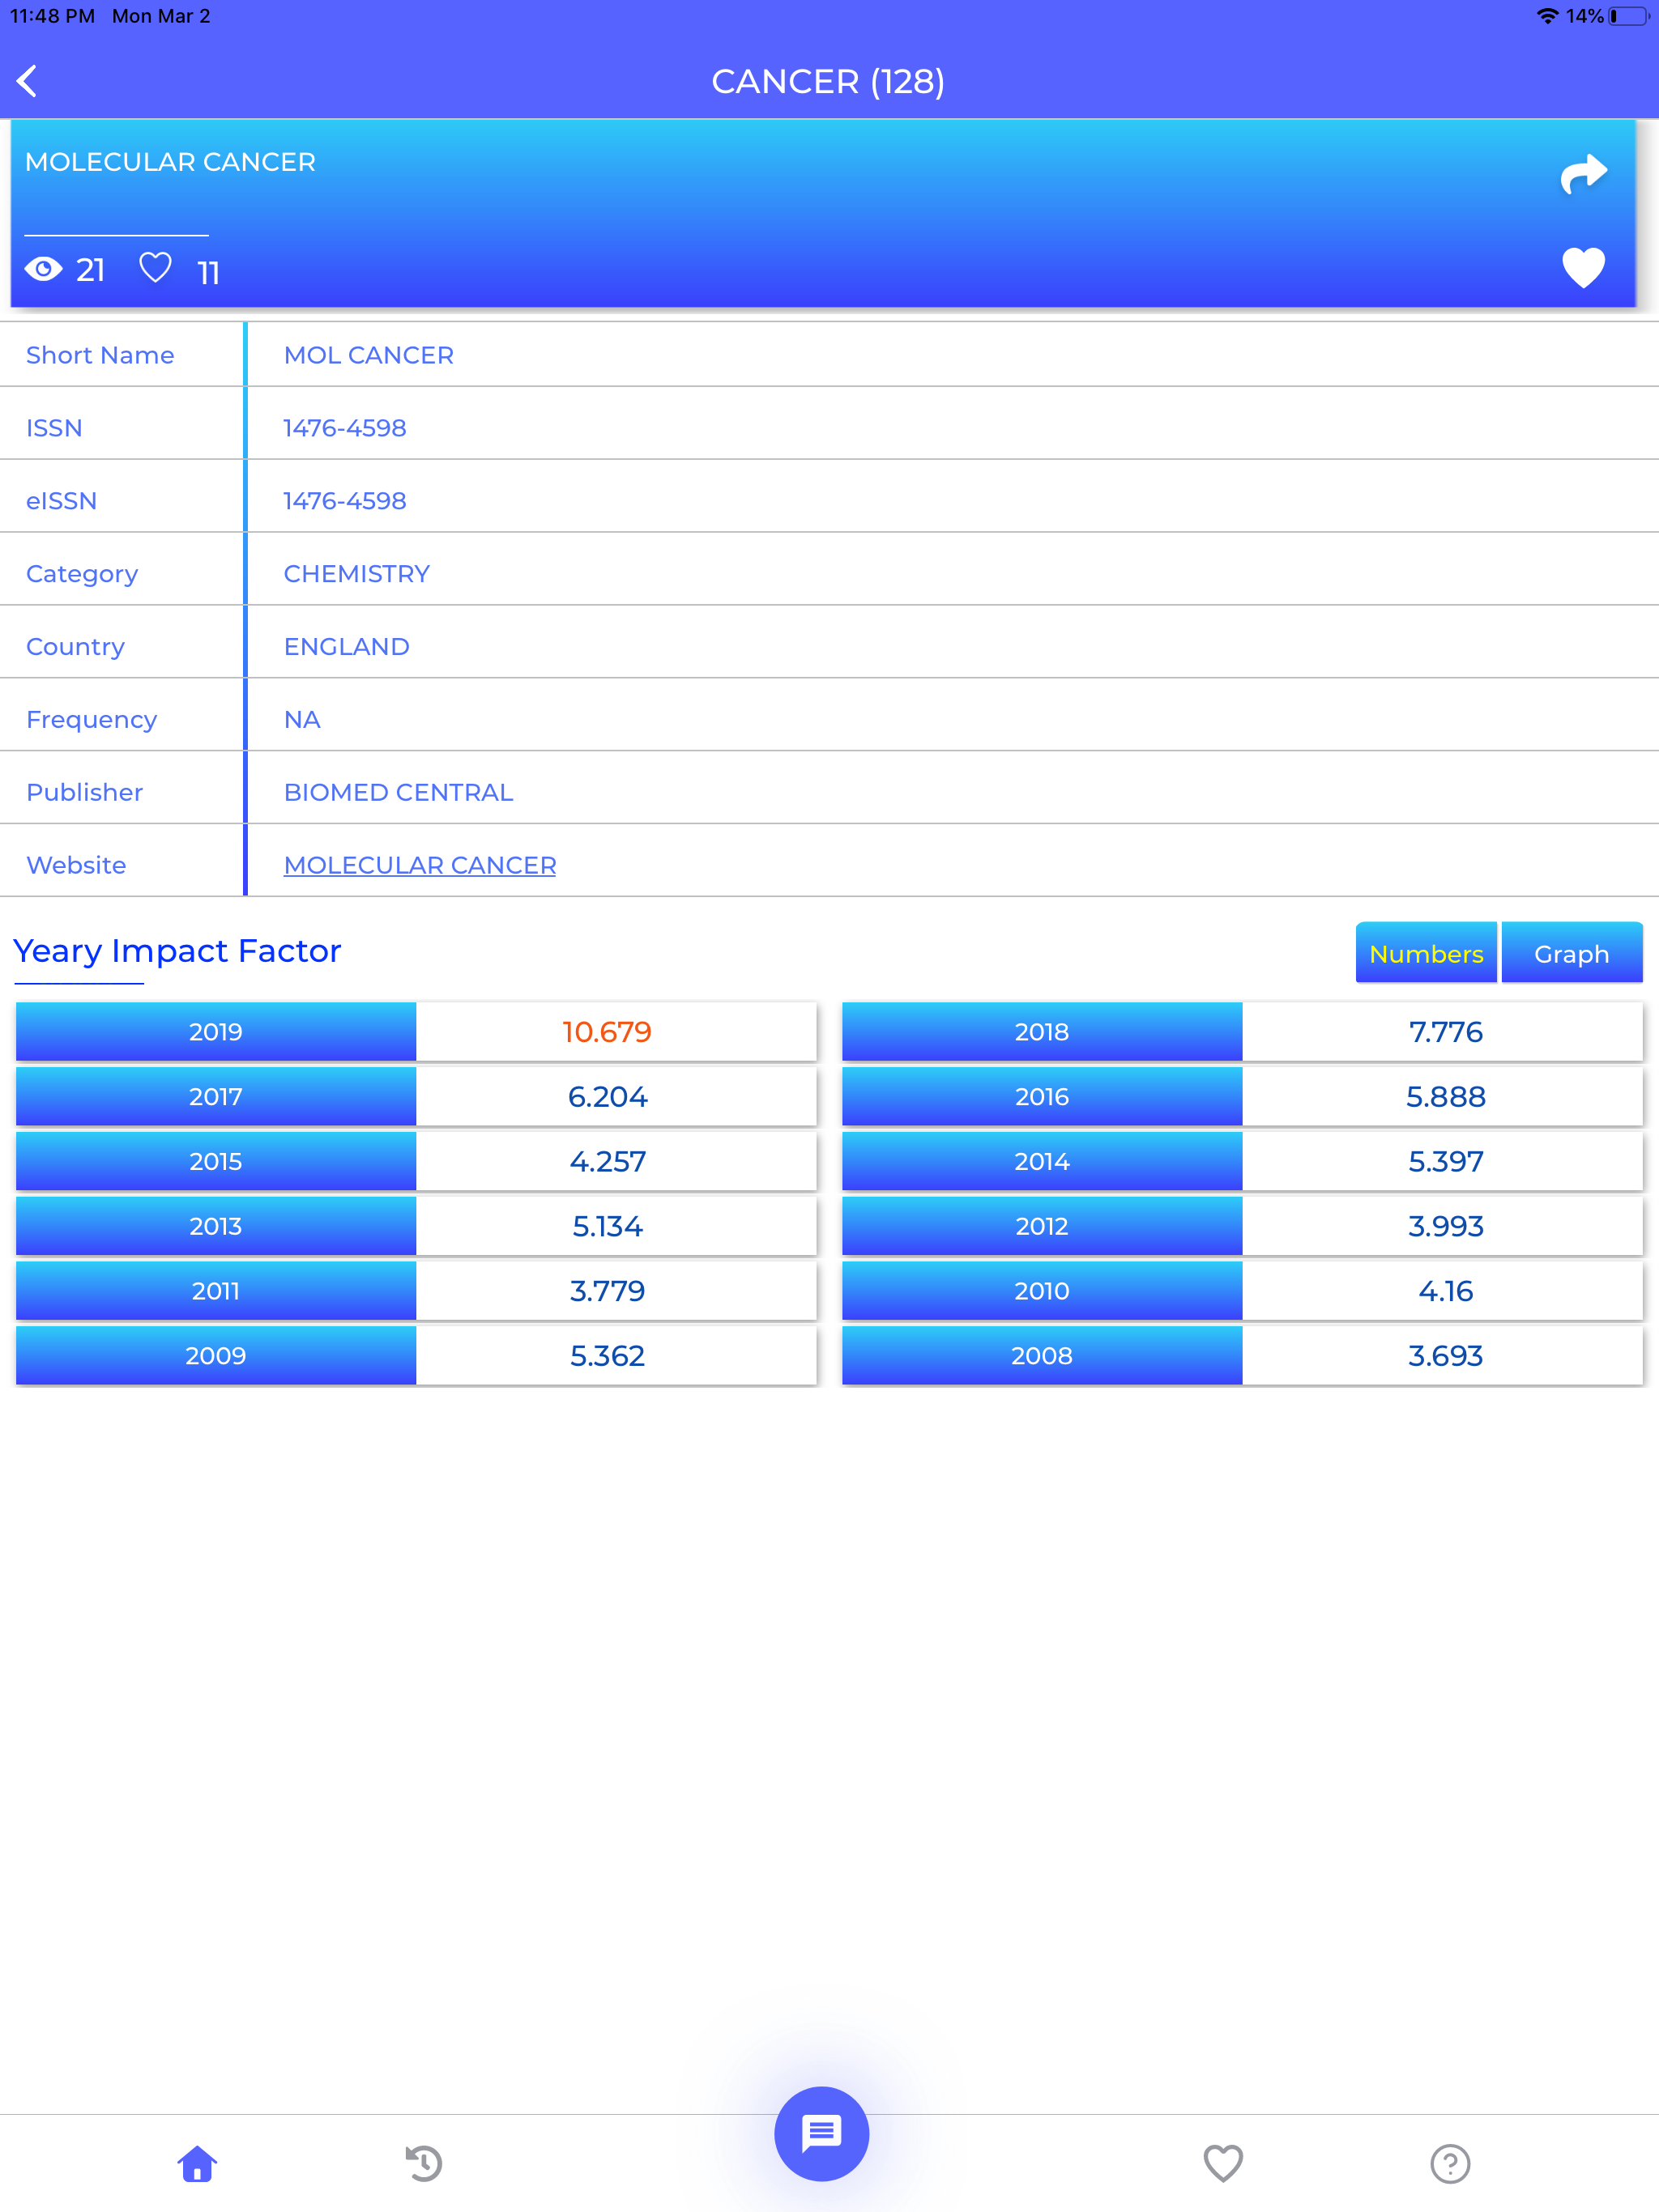The width and height of the screenshot is (1659, 2212).
Task: Tap the MOL CANCER short name value
Action: pyautogui.click(x=369, y=355)
